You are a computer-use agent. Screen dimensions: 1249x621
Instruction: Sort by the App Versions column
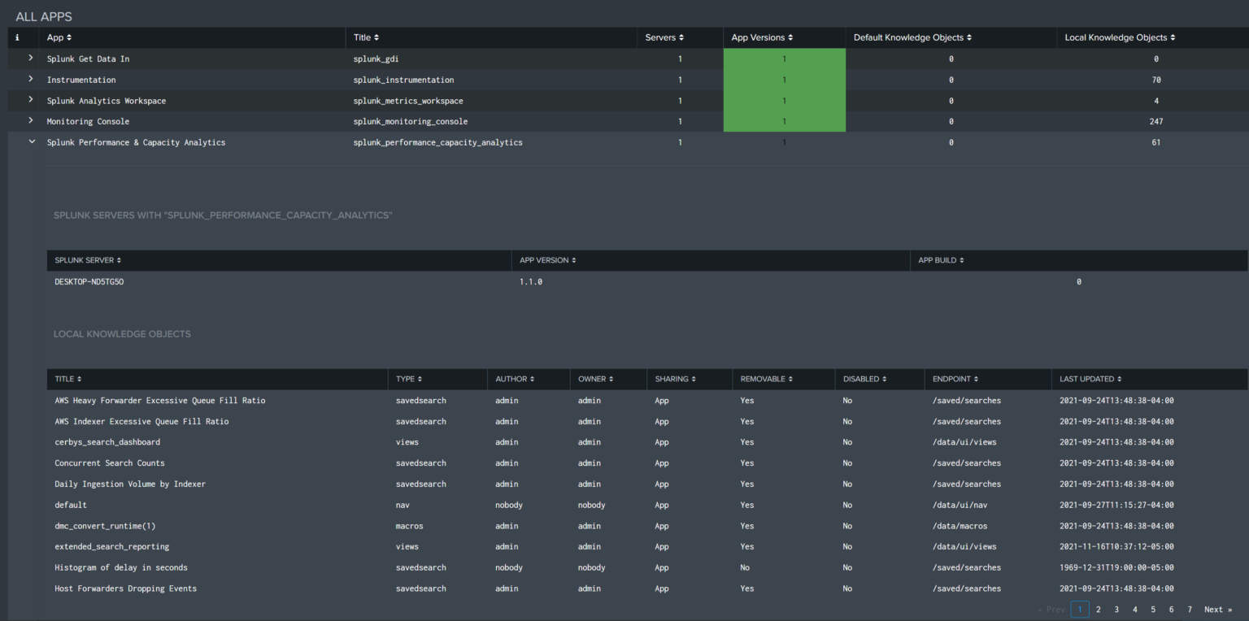click(762, 37)
